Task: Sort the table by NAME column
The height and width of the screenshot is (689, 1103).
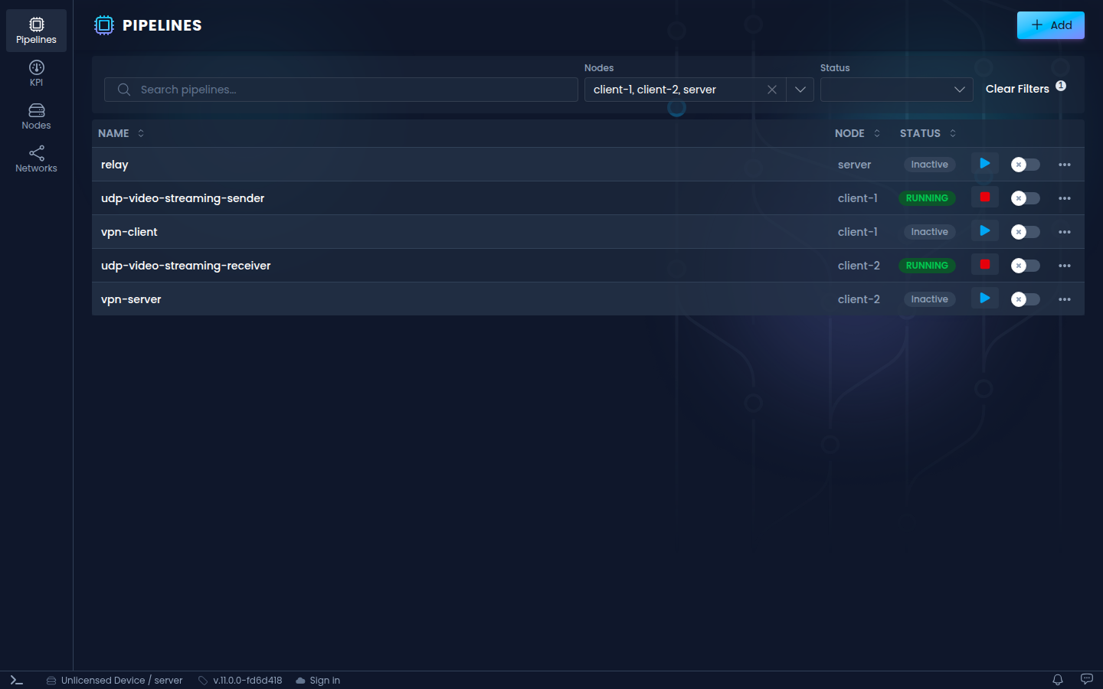Action: (x=121, y=133)
